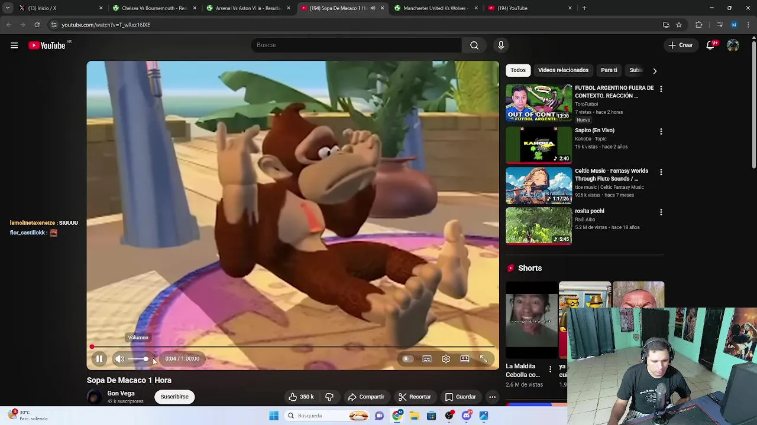Select the Todos filter chip
Screen dimensions: 757x425
518,70
